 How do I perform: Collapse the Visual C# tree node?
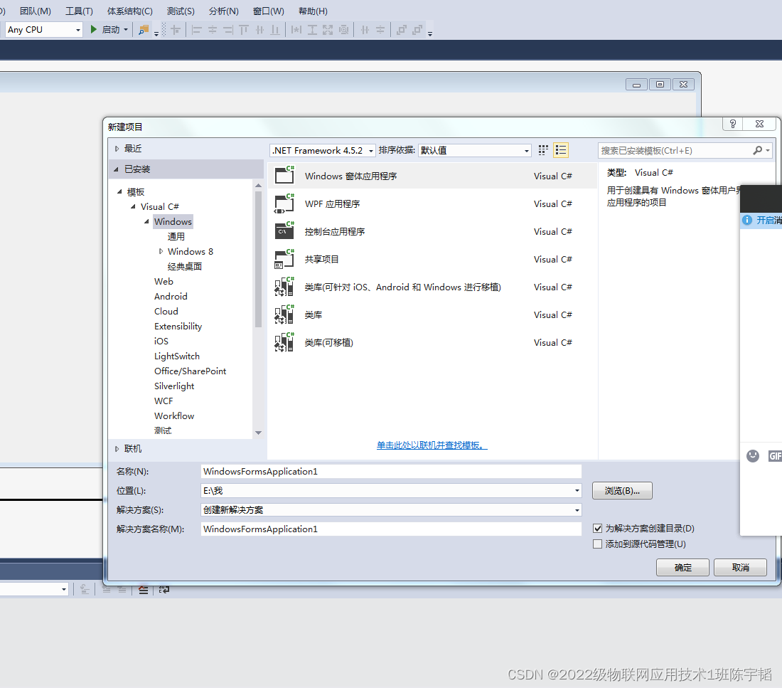[133, 206]
